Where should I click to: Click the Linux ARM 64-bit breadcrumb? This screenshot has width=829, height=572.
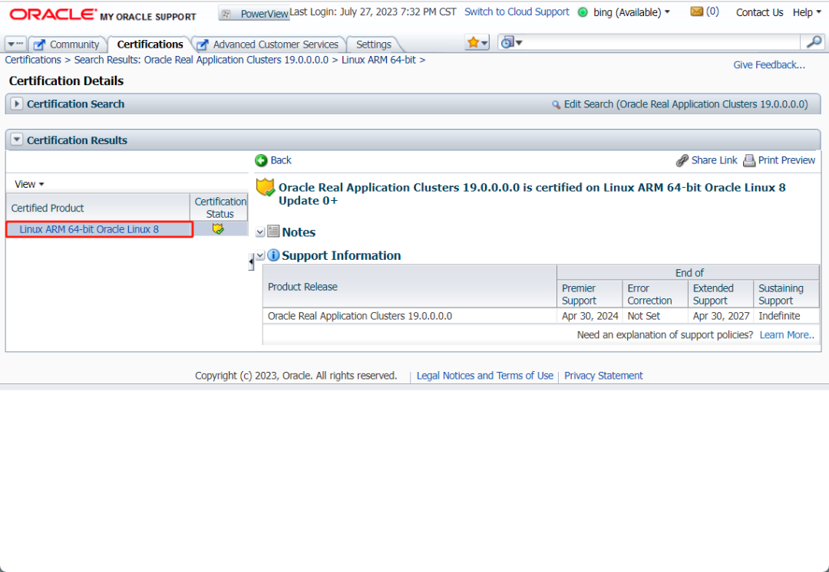pyautogui.click(x=378, y=60)
